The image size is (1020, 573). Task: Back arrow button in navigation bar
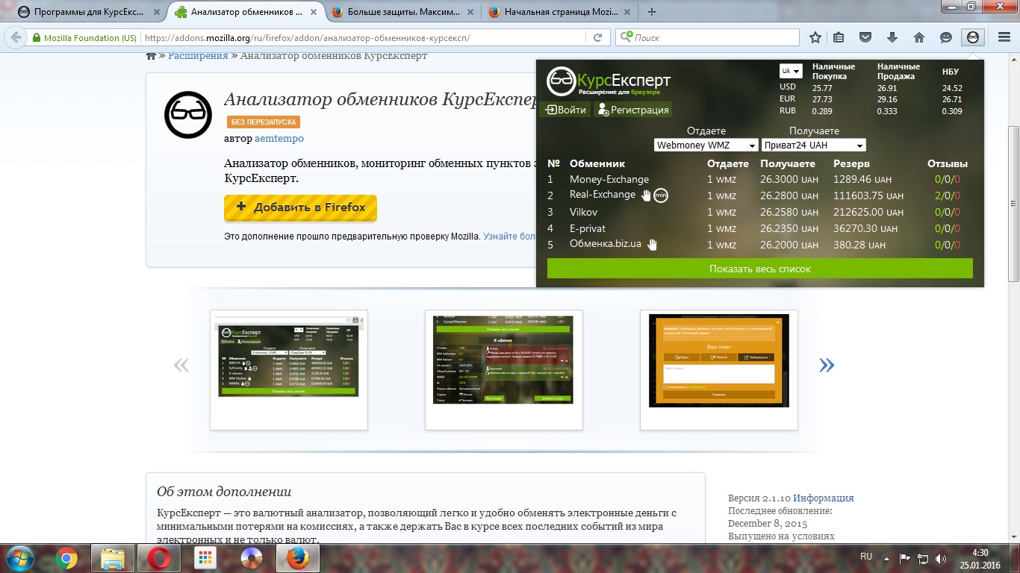pos(15,38)
